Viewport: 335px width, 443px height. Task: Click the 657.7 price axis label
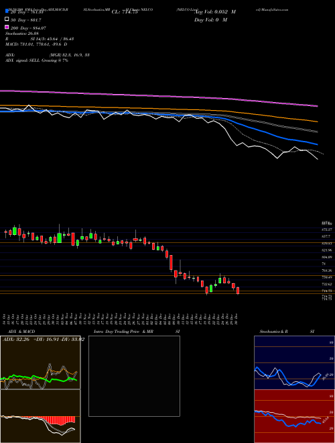326,236
